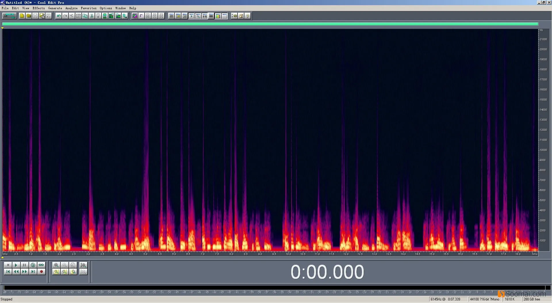Open the Edit menu
Screen dimensions: 552x303
point(15,8)
